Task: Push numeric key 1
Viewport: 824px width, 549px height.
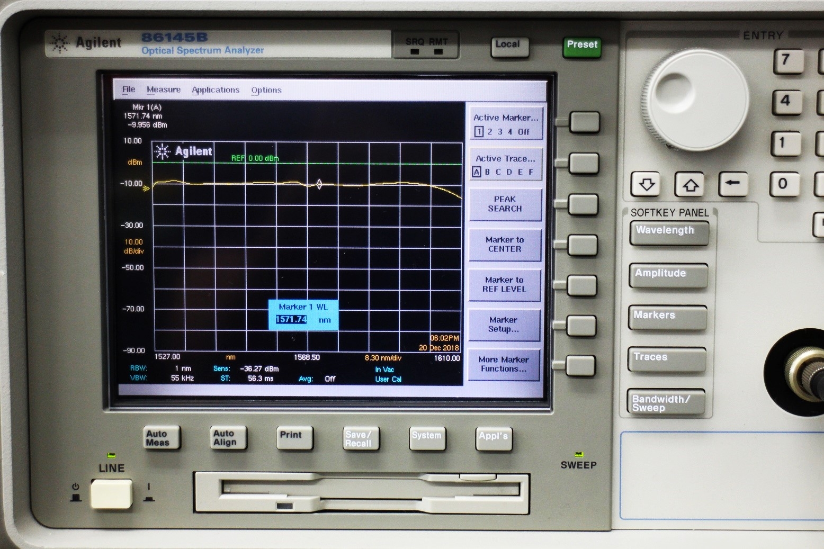Action: click(x=785, y=143)
